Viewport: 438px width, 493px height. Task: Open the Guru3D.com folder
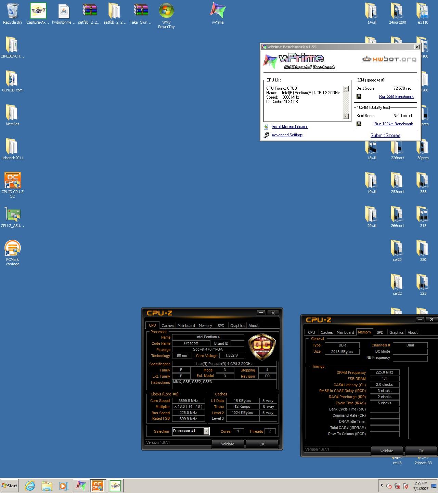coord(12,81)
